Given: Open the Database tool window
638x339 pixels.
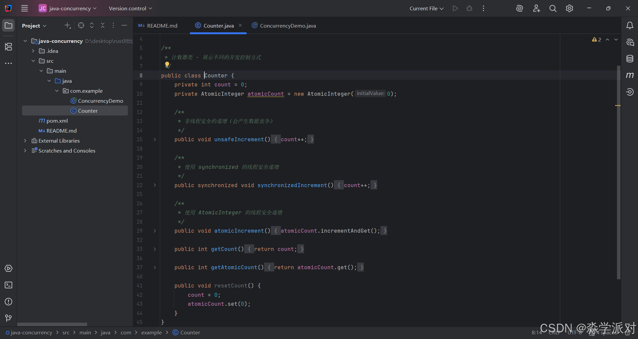Looking at the screenshot, I should [x=630, y=58].
